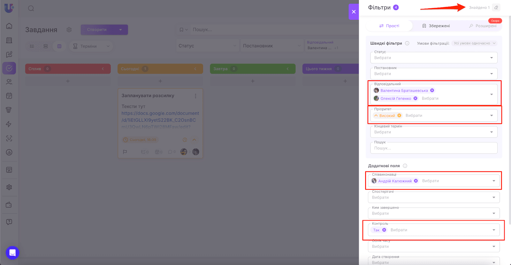
Task: Switch to the Збережені tab
Action: click(x=436, y=26)
